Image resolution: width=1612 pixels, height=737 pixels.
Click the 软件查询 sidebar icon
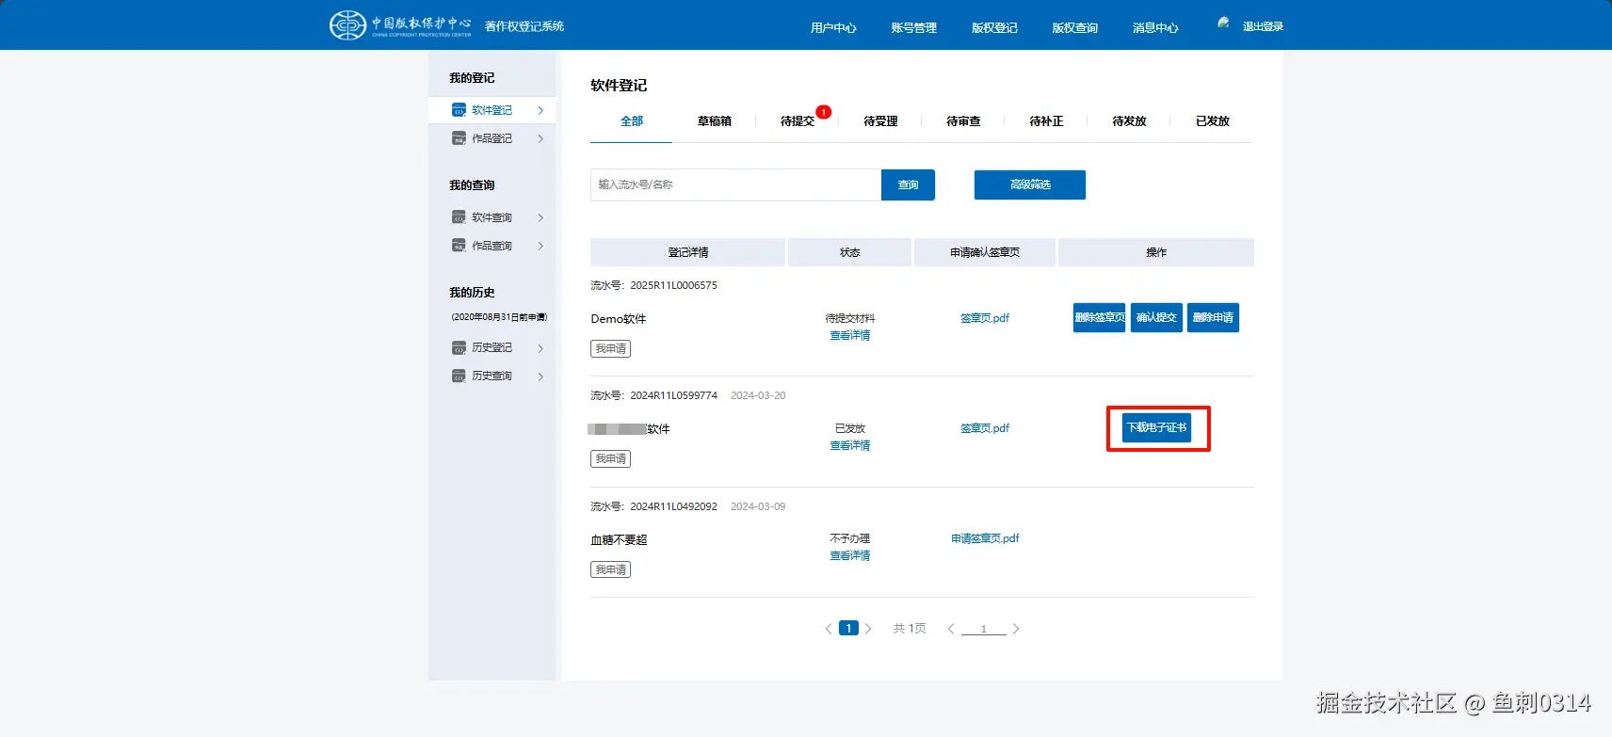(459, 217)
